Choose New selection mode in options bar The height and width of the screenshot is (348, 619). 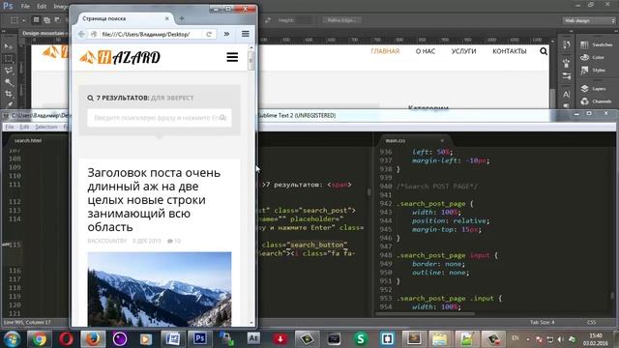[x=37, y=19]
